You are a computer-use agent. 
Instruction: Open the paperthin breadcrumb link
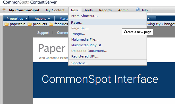click(18, 24)
